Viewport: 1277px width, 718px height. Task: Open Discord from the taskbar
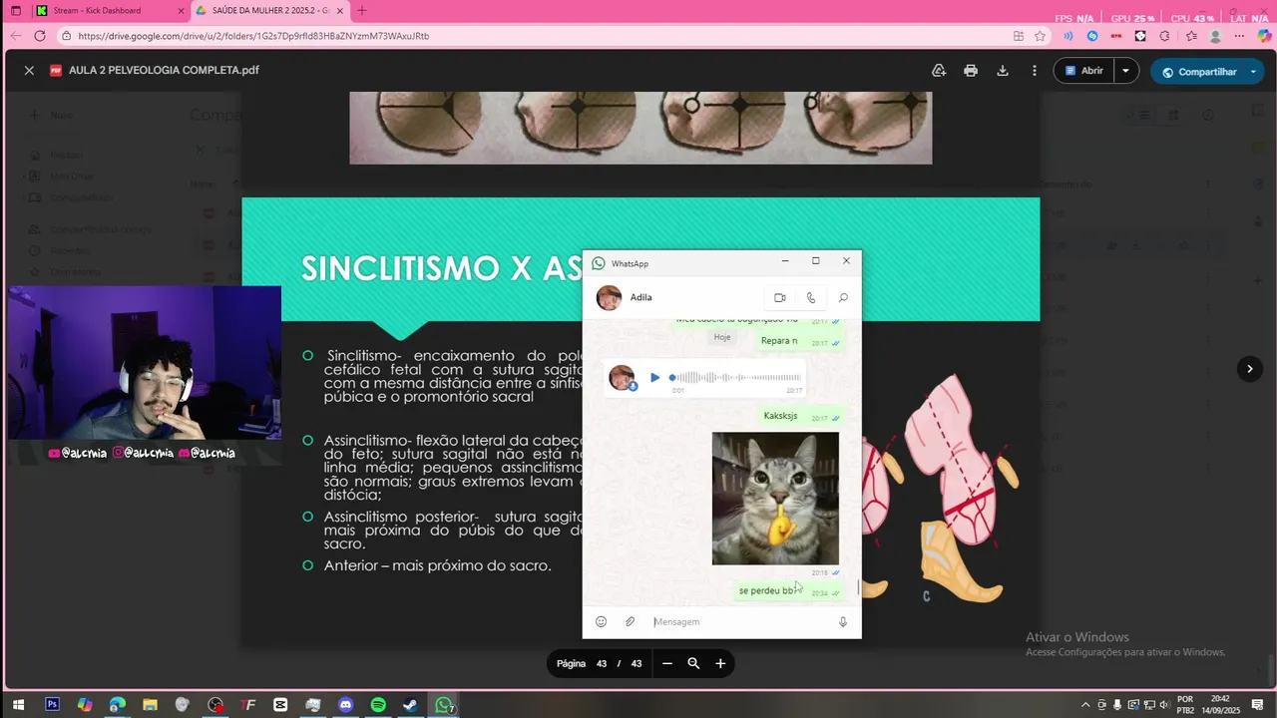pos(345,705)
